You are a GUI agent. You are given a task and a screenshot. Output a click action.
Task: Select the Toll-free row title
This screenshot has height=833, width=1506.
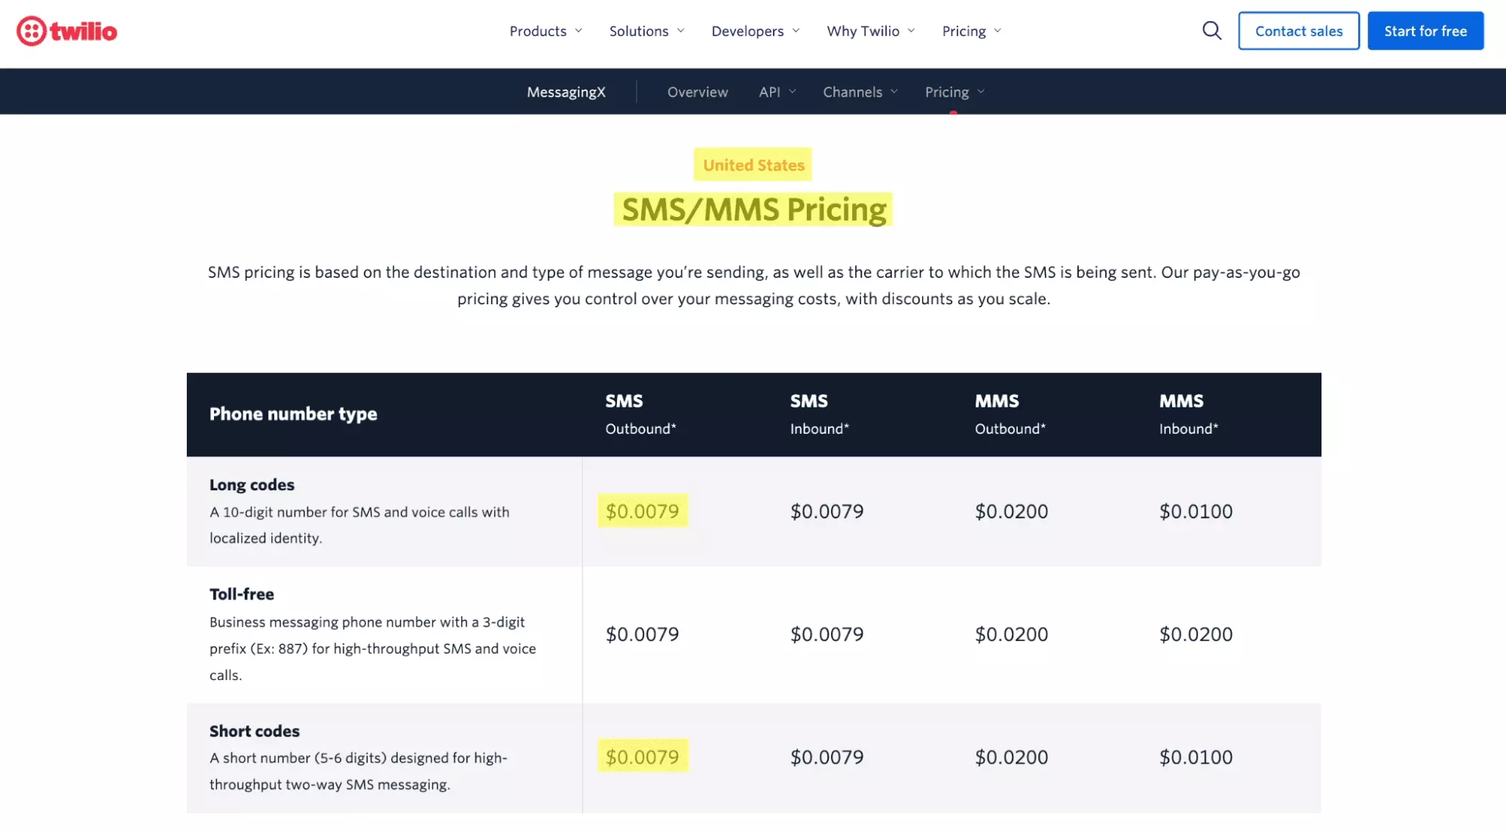pyautogui.click(x=242, y=594)
